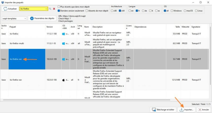Click the Importer download button

187,110
